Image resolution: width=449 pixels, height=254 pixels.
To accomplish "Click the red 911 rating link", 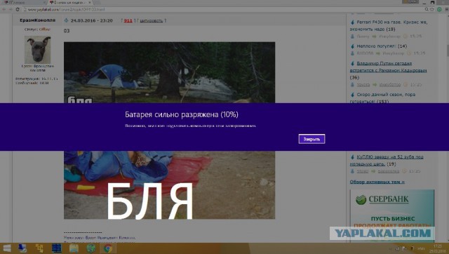I will click(128, 20).
